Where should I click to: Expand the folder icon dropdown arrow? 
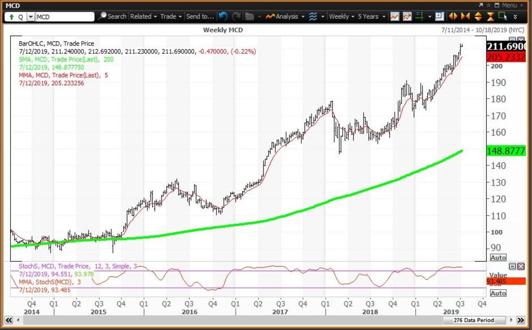(x=259, y=17)
